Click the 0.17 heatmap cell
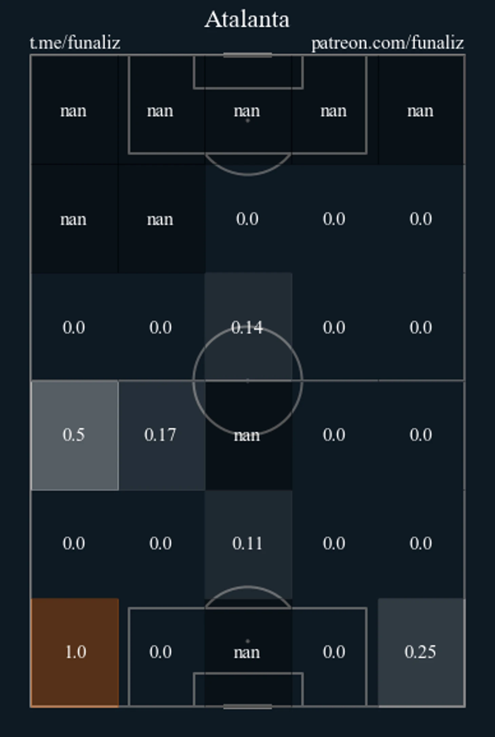The image size is (495, 737). tap(161, 435)
